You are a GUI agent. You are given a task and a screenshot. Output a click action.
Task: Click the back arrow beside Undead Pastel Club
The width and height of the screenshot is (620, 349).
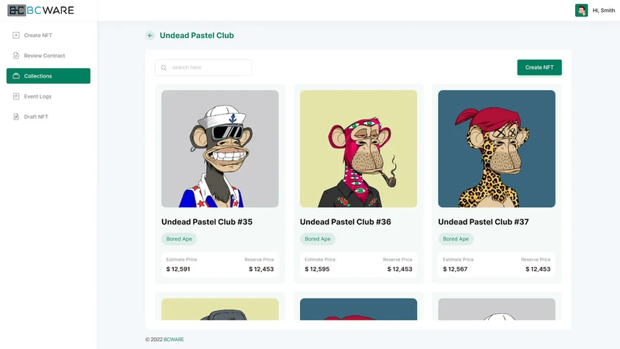click(x=150, y=36)
